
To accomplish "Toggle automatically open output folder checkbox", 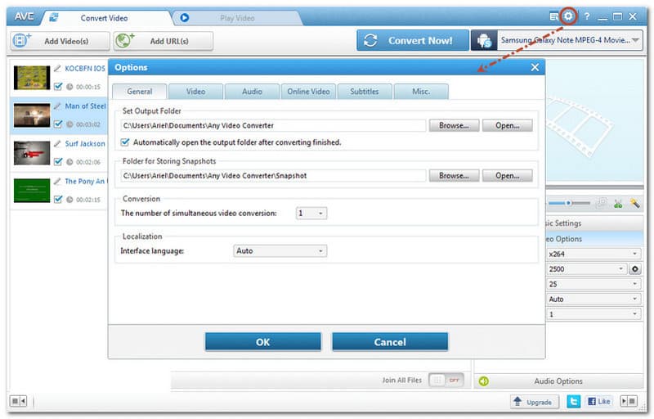I will coord(125,142).
